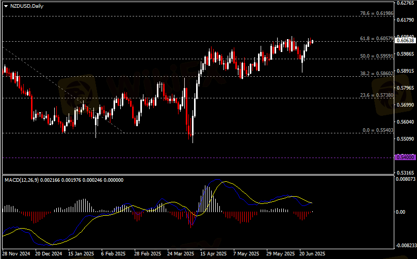Click the 0.62765 label on price axis

(406, 3)
